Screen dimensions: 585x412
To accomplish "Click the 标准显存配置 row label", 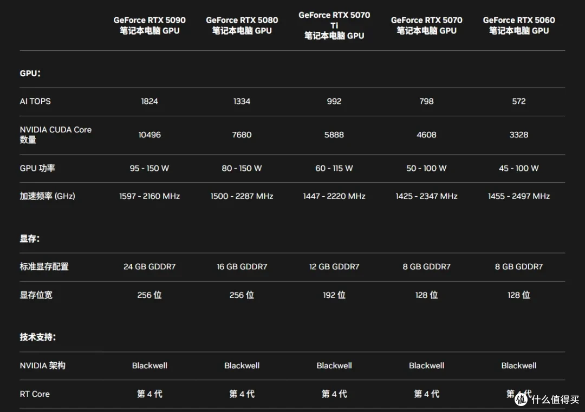I will click(x=44, y=267).
